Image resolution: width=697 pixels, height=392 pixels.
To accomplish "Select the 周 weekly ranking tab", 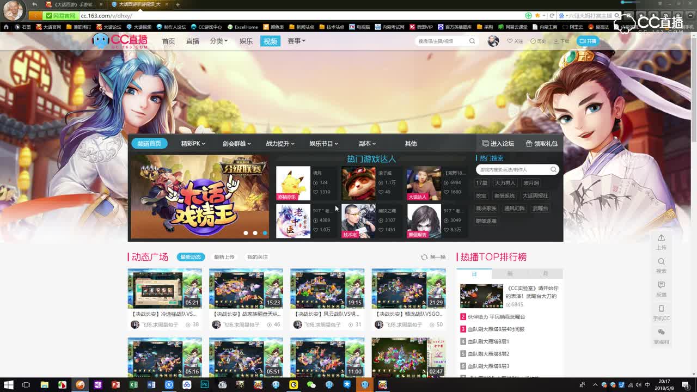I will click(510, 273).
